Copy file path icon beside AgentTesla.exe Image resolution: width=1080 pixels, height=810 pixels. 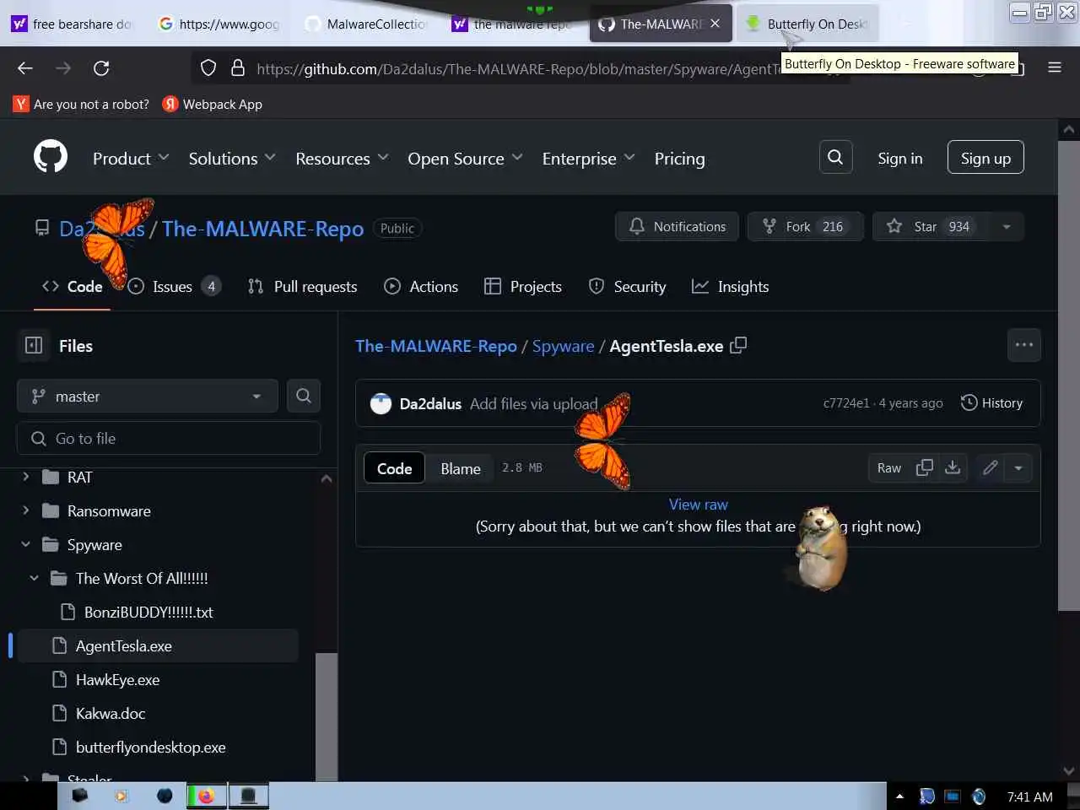(x=738, y=345)
